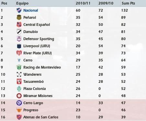Select the Central Español badge
This screenshot has height=121, width=146.
click(19, 25)
